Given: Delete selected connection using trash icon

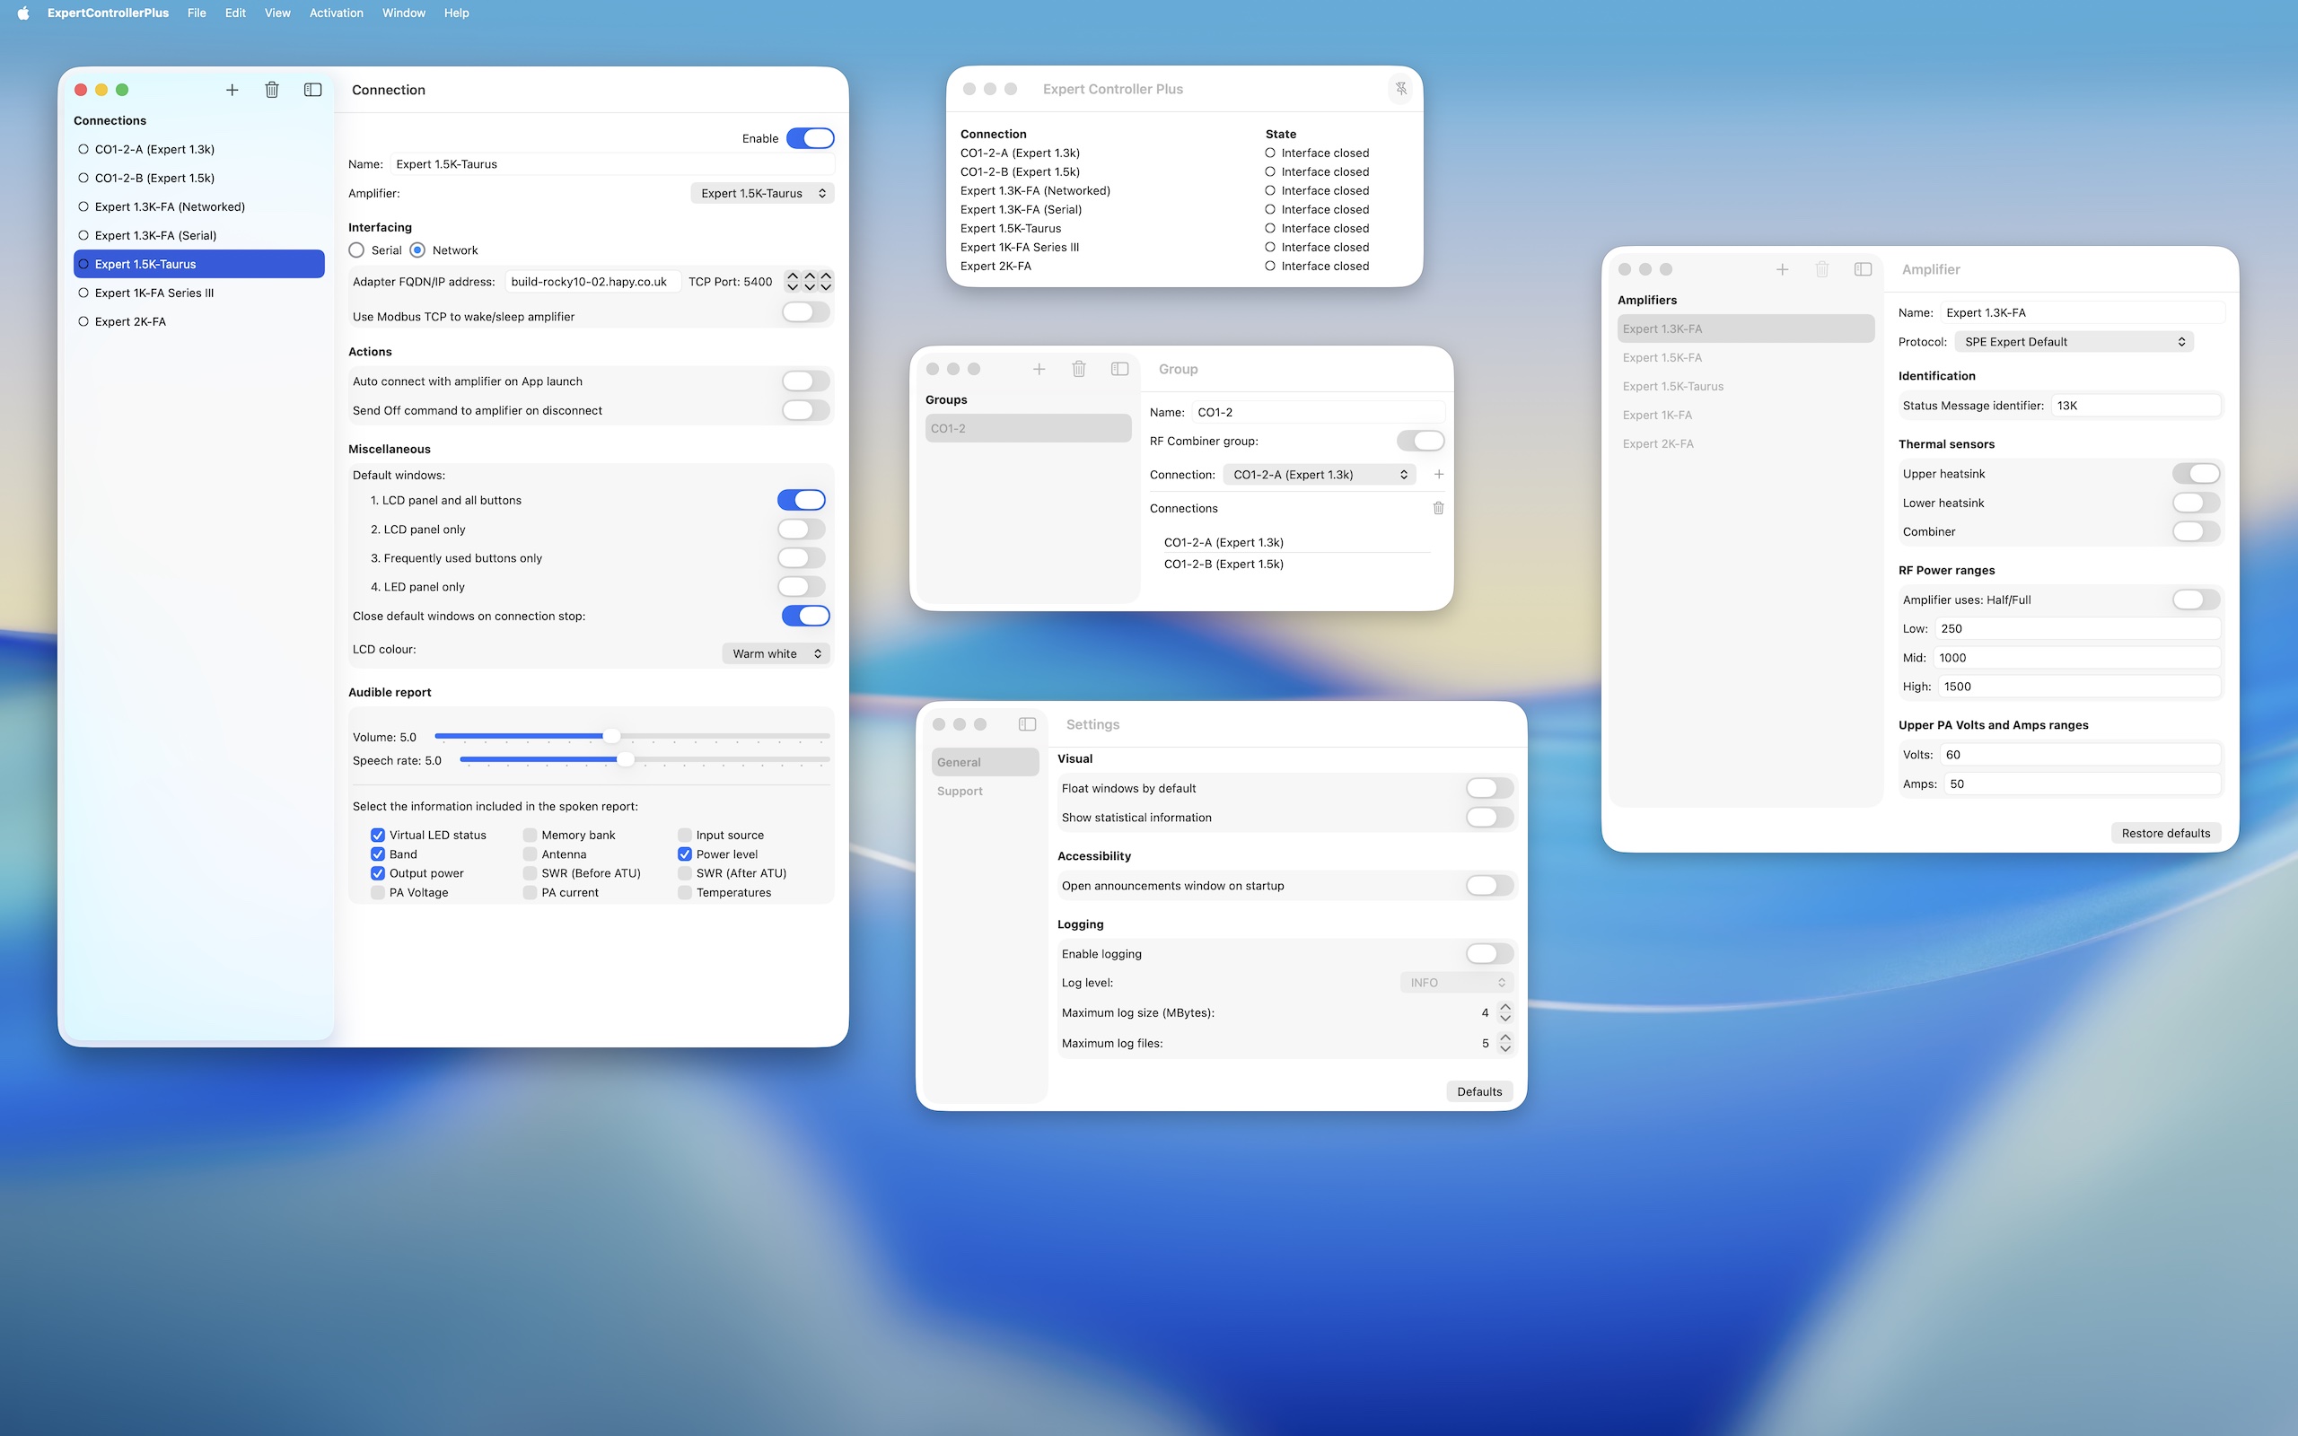Looking at the screenshot, I should pyautogui.click(x=272, y=91).
